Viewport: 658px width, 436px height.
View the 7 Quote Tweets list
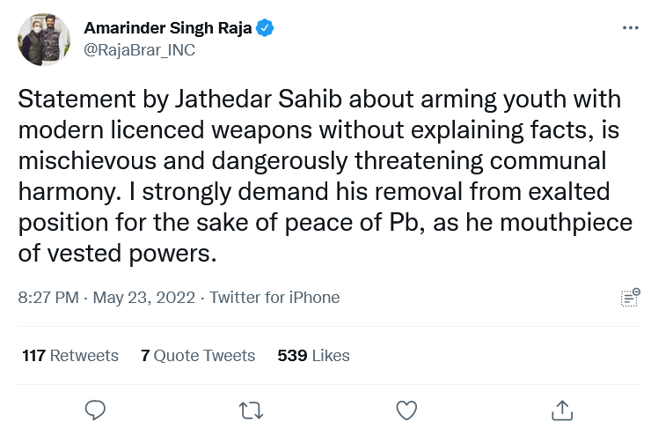click(198, 356)
